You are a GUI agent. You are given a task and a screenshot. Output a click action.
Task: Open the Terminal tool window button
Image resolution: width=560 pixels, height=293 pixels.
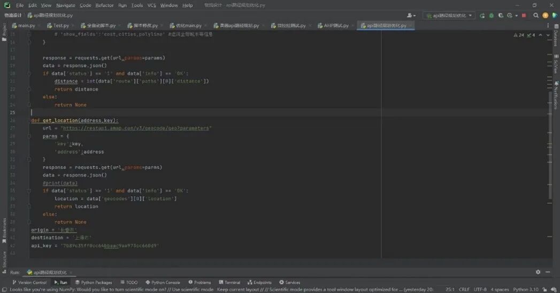pyautogui.click(x=229, y=282)
